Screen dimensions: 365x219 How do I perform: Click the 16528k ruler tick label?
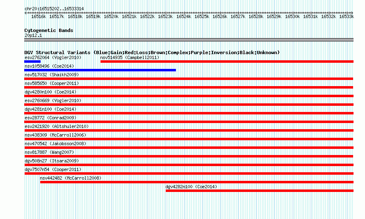click(x=256, y=16)
